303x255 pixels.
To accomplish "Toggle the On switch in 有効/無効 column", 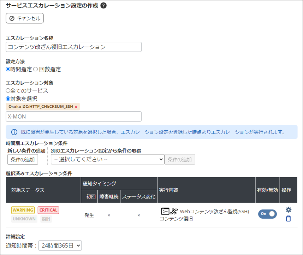I will [x=267, y=214].
